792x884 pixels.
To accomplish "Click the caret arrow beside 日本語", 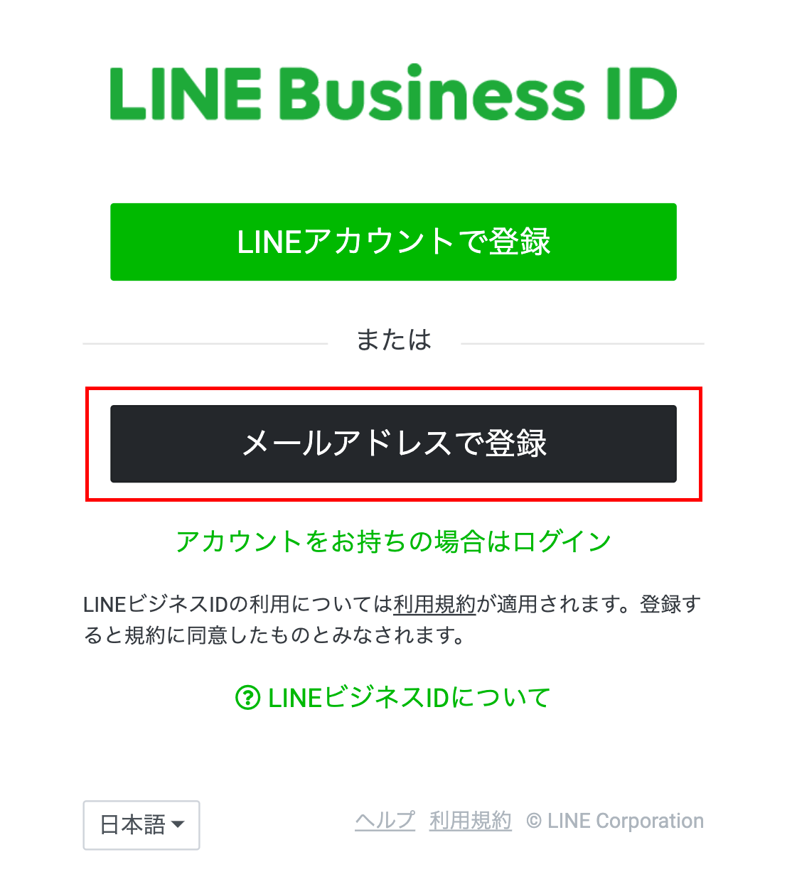I will click(178, 824).
